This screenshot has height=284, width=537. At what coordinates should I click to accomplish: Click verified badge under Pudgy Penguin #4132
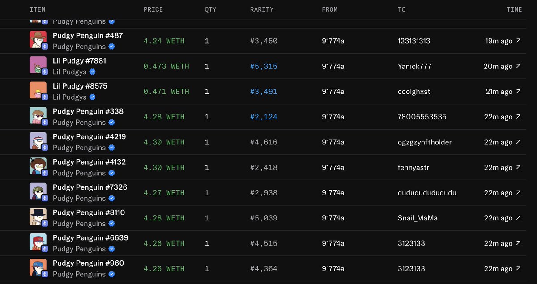pyautogui.click(x=111, y=173)
